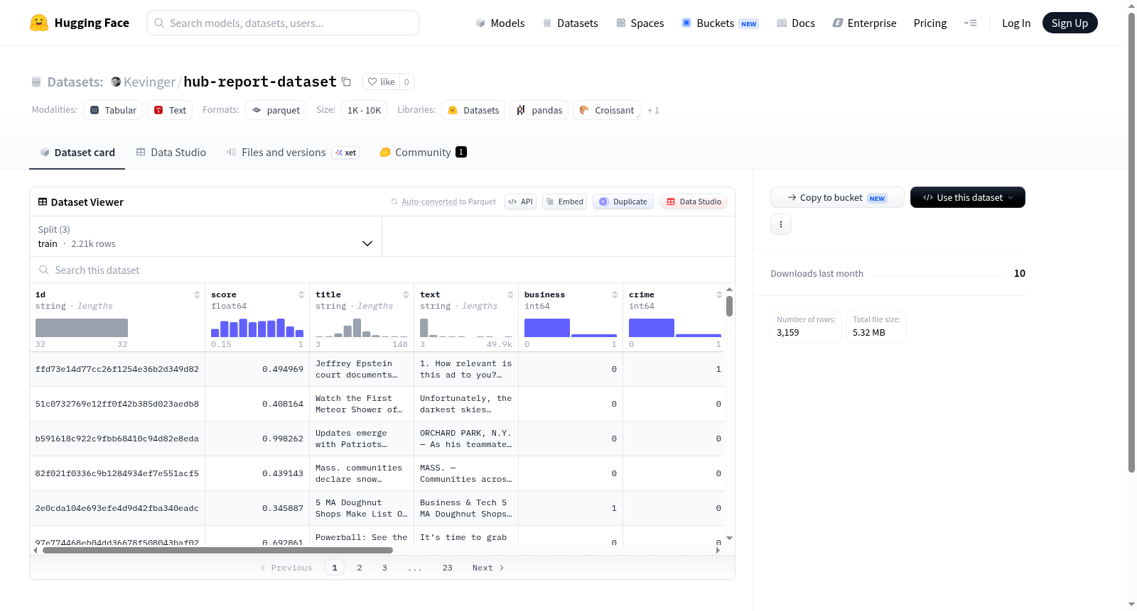The image size is (1137, 611).
Task: Click text cell 'ORCHARD PARK, N.Y.'
Action: click(x=465, y=439)
